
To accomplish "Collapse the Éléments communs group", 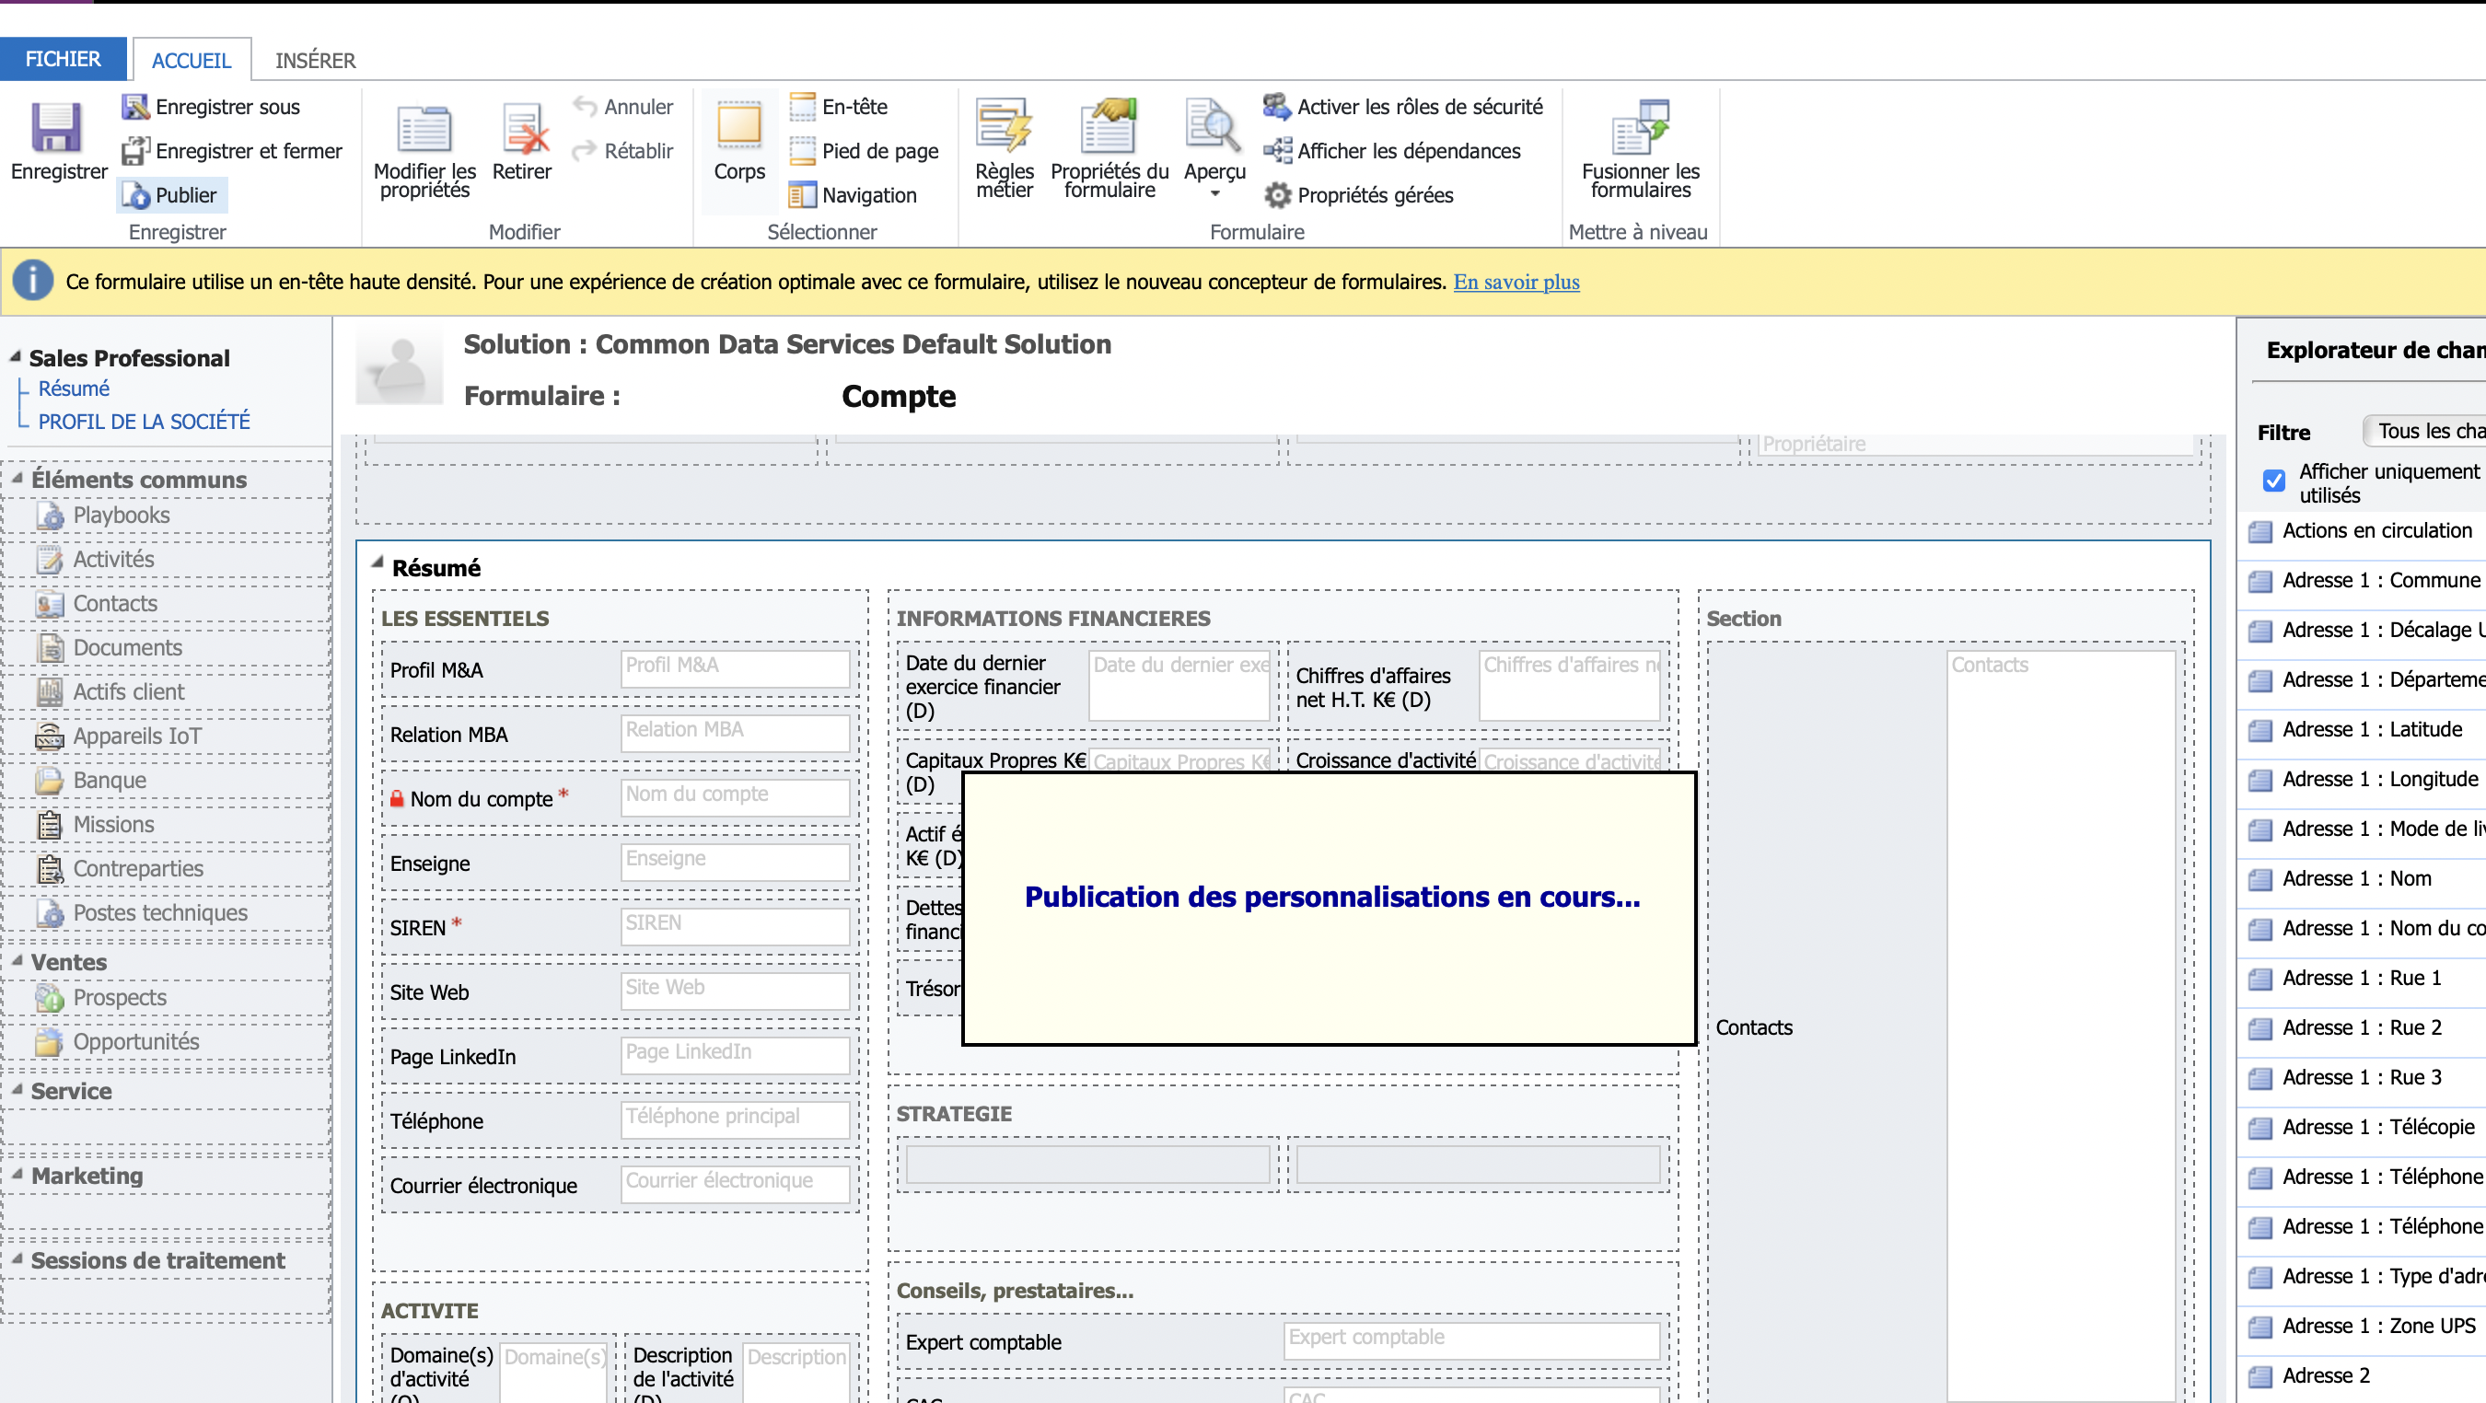I will tap(17, 479).
